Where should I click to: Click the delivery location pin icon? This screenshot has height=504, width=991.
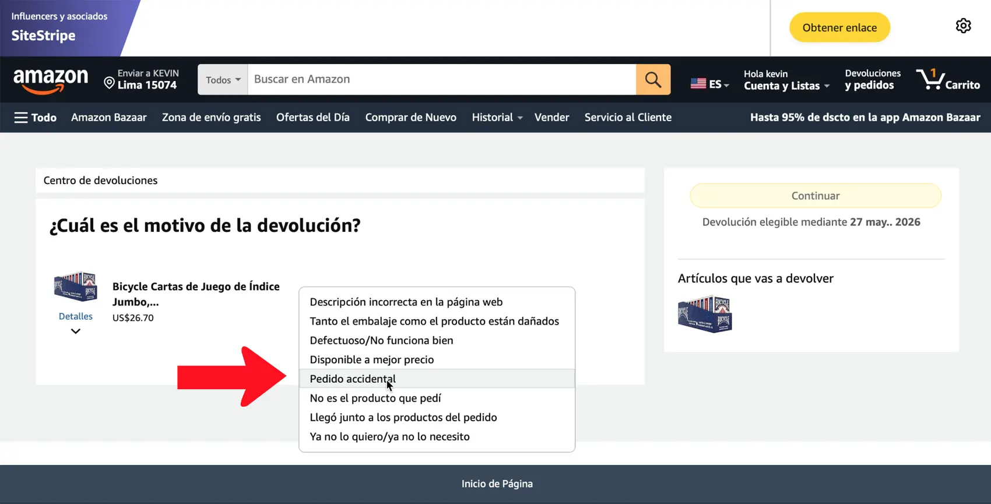tap(109, 83)
